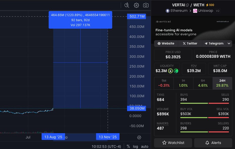Viewport: 235px width, 149px height.
Task: Click the X logo on Twitter button
Action: pyautogui.click(x=184, y=43)
